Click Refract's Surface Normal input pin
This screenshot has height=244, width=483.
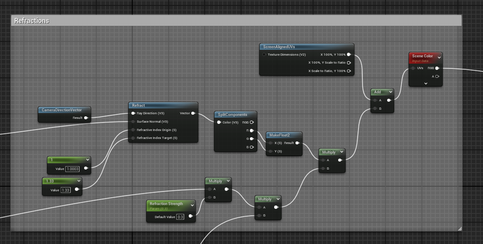tap(133, 122)
